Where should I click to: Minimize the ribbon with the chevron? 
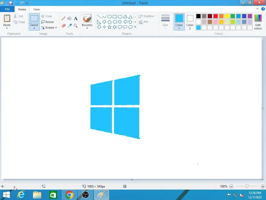click(257, 9)
